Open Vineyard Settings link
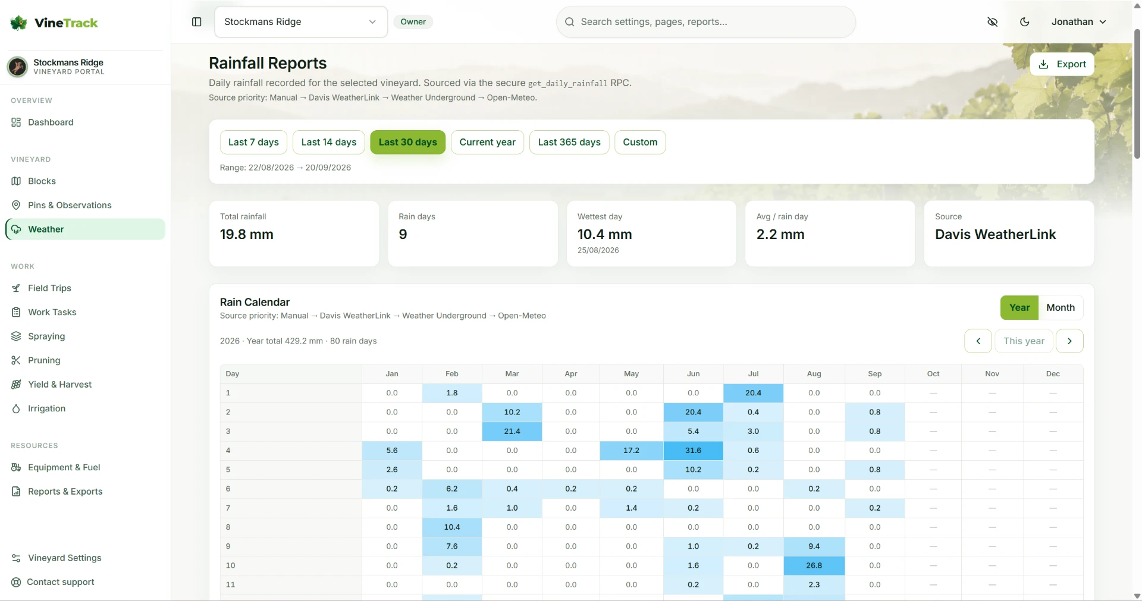This screenshot has height=601, width=1142. pos(85,558)
